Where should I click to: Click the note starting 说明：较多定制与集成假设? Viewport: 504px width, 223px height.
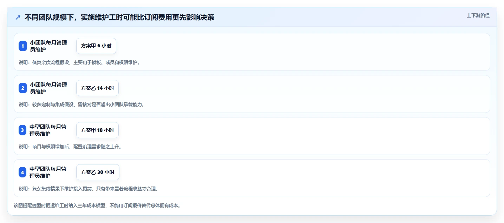[82, 104]
